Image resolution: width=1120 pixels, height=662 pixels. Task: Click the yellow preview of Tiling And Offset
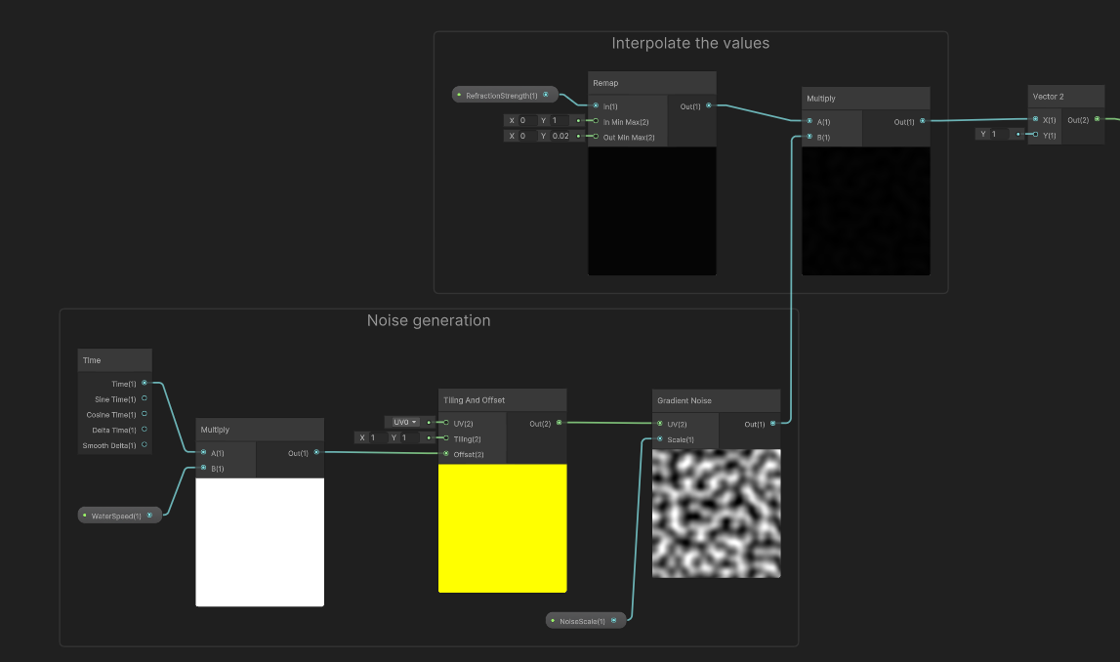tap(502, 527)
